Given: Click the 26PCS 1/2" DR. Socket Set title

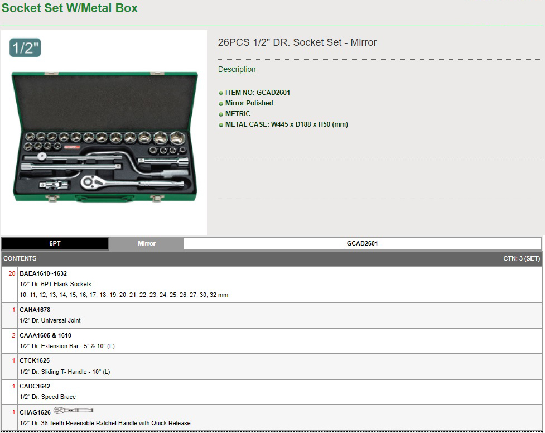Looking at the screenshot, I should tap(297, 42).
